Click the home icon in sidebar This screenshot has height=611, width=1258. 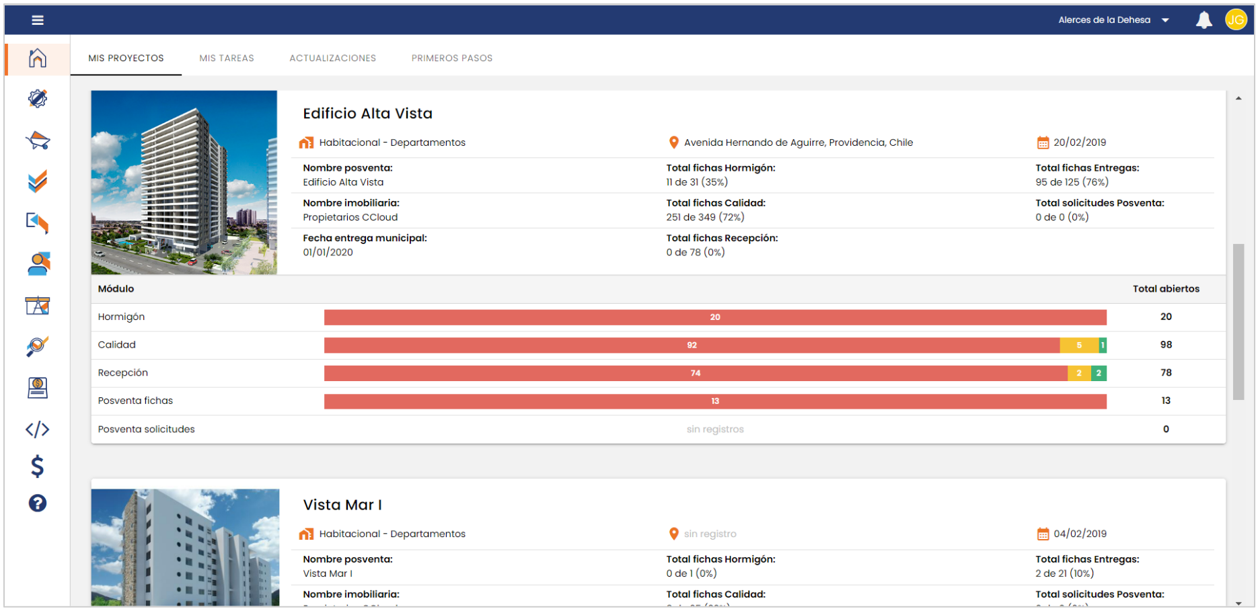[38, 58]
